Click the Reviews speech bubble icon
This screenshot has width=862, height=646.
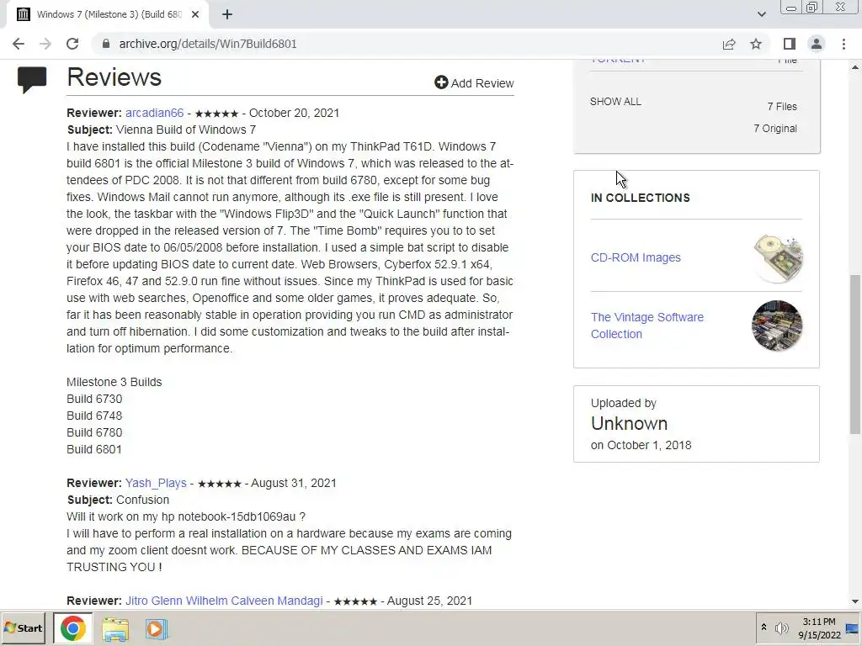(32, 80)
